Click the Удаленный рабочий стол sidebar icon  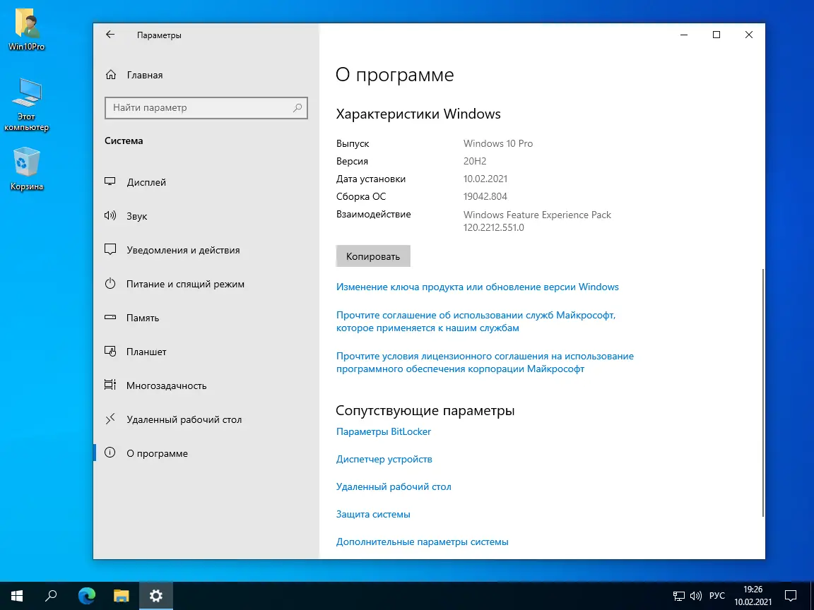coord(110,419)
